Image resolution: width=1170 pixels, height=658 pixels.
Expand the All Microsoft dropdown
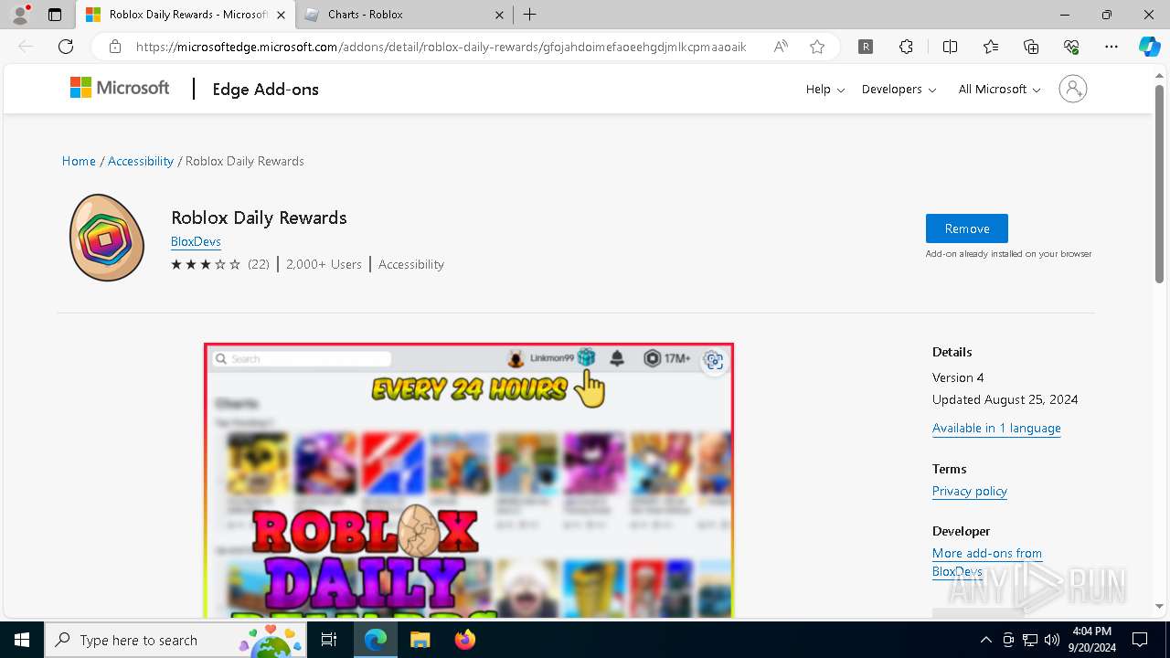(999, 89)
